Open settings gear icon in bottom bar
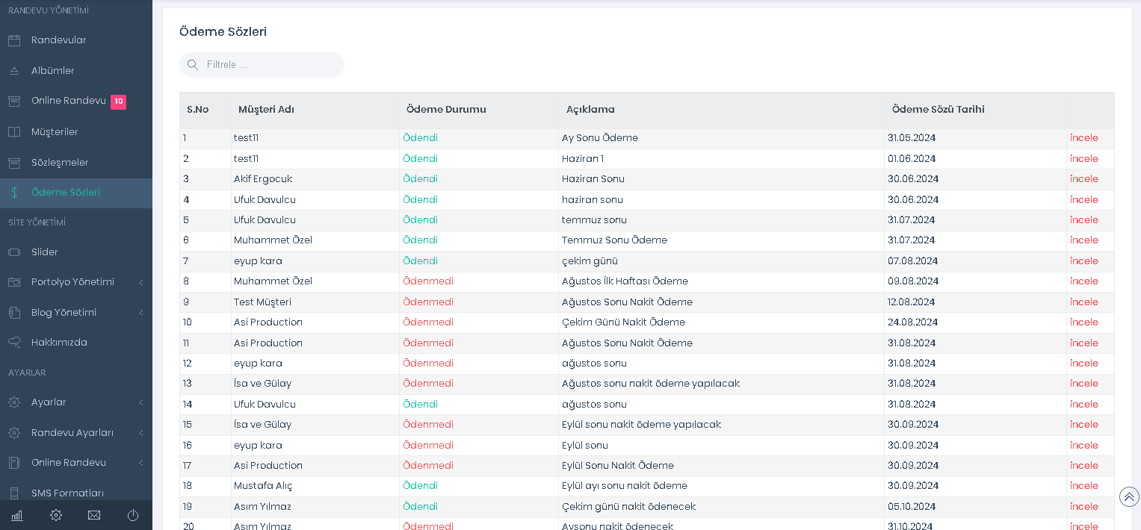This screenshot has height=530, width=1141. click(x=56, y=515)
